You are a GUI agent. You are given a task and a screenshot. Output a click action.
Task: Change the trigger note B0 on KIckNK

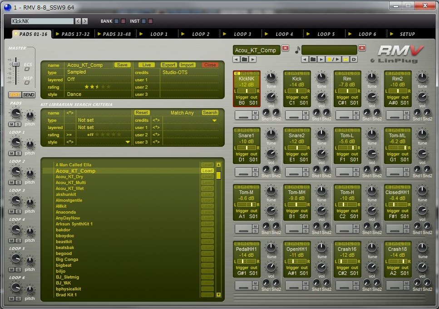click(x=242, y=103)
